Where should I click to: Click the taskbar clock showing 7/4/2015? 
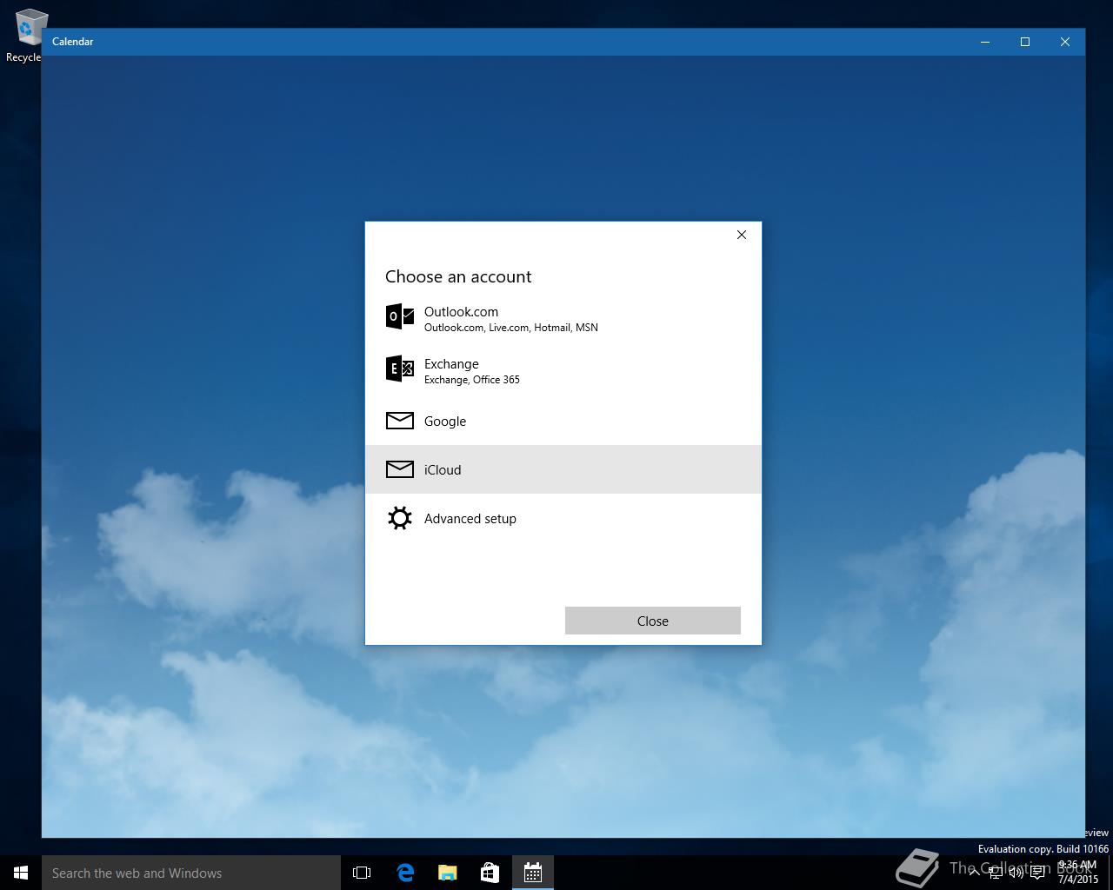1078,873
